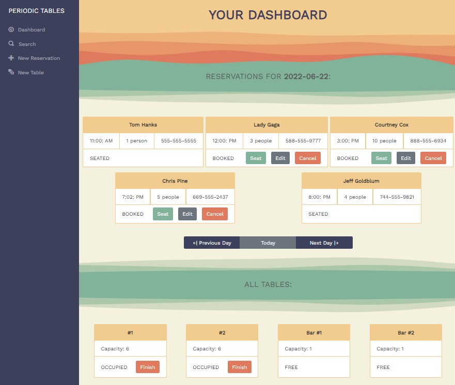Click the 4 people party size

[x=355, y=197]
